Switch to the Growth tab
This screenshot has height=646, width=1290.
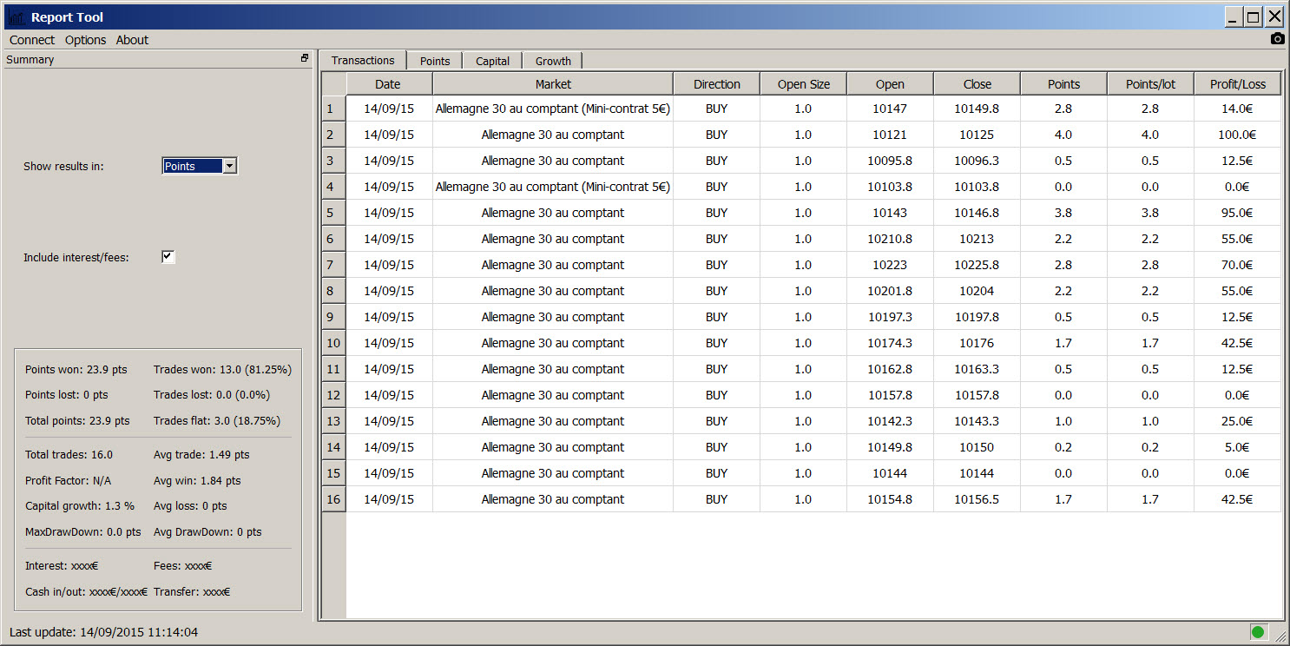tap(553, 61)
